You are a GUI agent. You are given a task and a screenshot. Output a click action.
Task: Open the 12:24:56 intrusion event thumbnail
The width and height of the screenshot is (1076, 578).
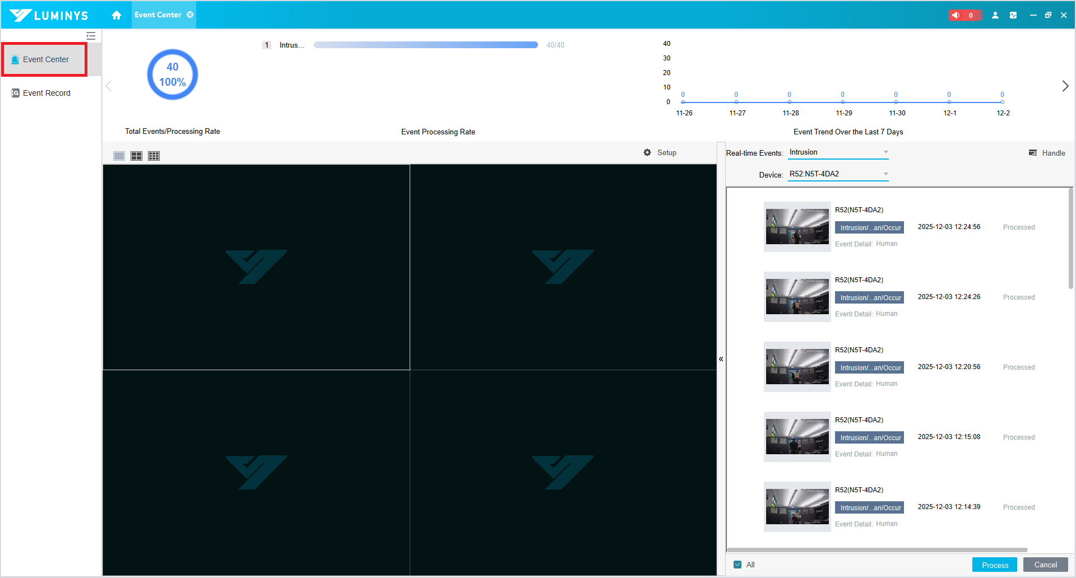[x=797, y=227]
